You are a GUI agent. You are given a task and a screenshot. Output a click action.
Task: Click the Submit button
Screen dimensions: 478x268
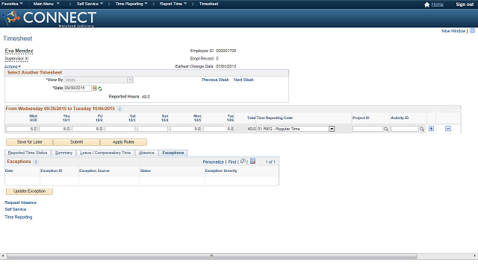click(76, 142)
